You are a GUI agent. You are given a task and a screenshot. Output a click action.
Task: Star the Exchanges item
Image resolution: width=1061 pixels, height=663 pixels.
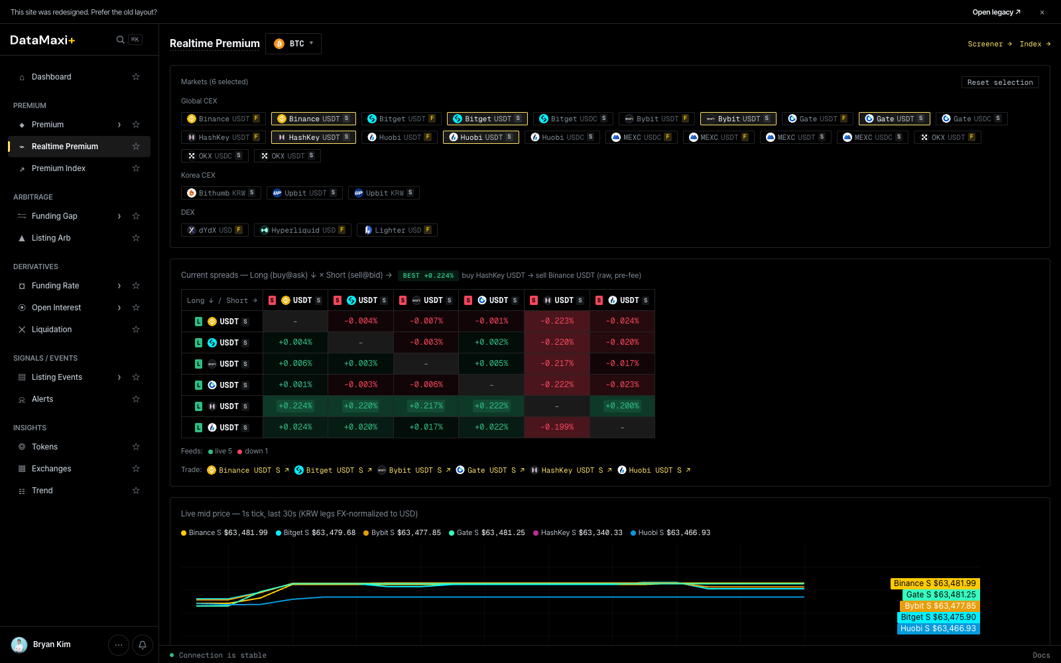tap(136, 469)
